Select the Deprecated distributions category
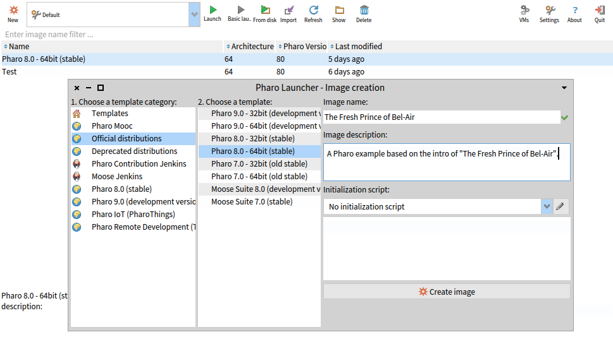Viewport: 613px width, 349px height. click(x=133, y=151)
